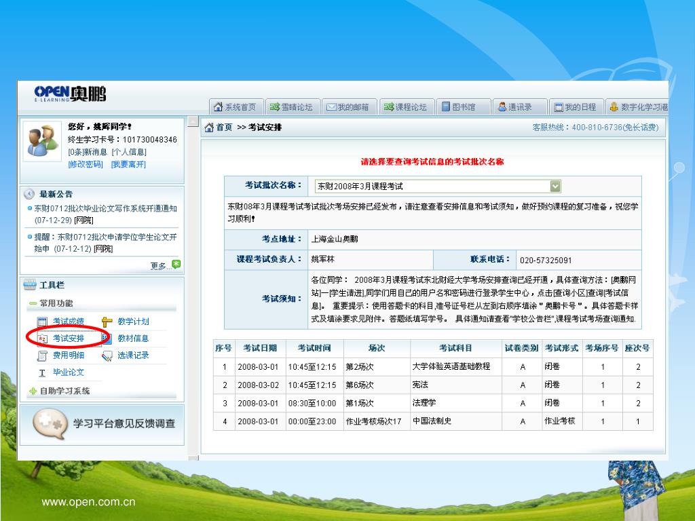Click the 考试日期 column header

pyautogui.click(x=260, y=348)
